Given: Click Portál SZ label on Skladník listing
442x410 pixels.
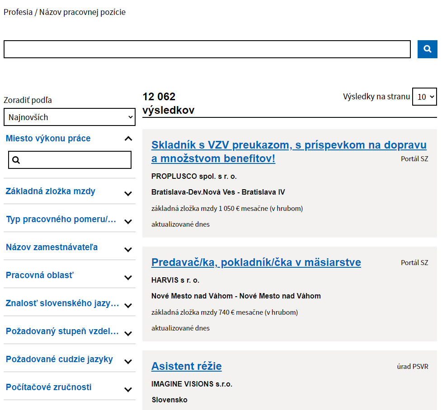Looking at the screenshot, I should 414,159.
